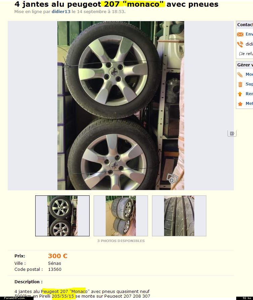Open the 'Rem...' bump ad link
This screenshot has width=253, height=300.
tap(249, 94)
